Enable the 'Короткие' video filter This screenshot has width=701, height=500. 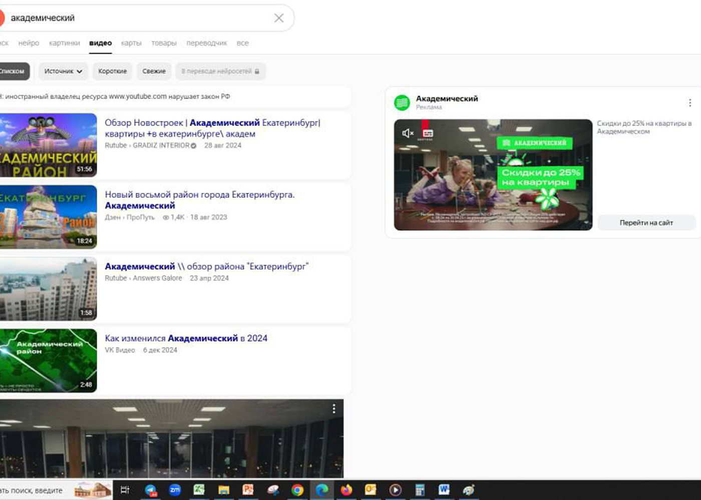[x=113, y=71]
